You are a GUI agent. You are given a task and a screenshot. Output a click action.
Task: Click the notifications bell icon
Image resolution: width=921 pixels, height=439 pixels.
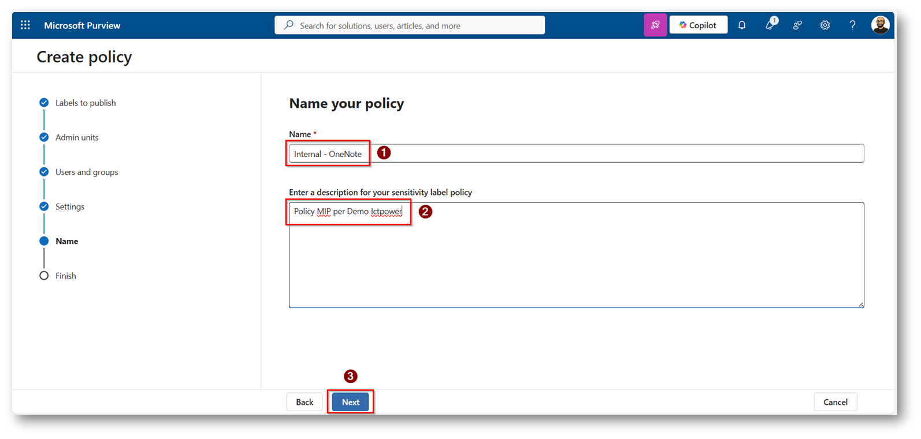click(742, 25)
